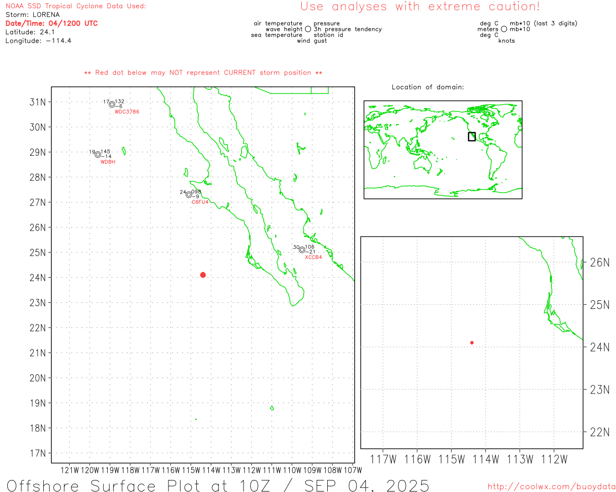Click the 'Latitude: 24.1' text
The image size is (616, 492).
(x=30, y=32)
